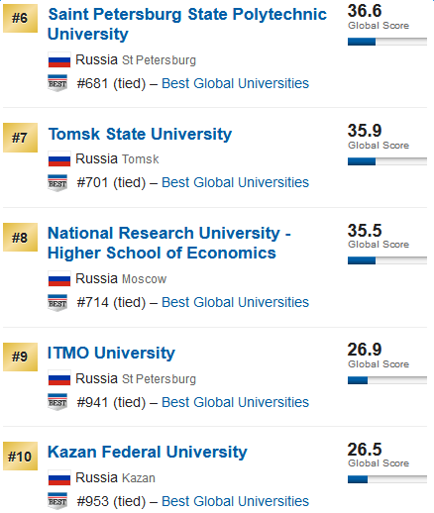Open Best Global Universities link beside #714
The height and width of the screenshot is (513, 434).
235,302
